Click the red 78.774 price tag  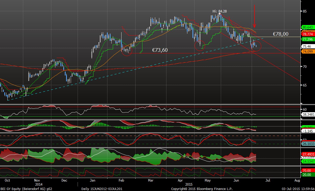[308, 34]
